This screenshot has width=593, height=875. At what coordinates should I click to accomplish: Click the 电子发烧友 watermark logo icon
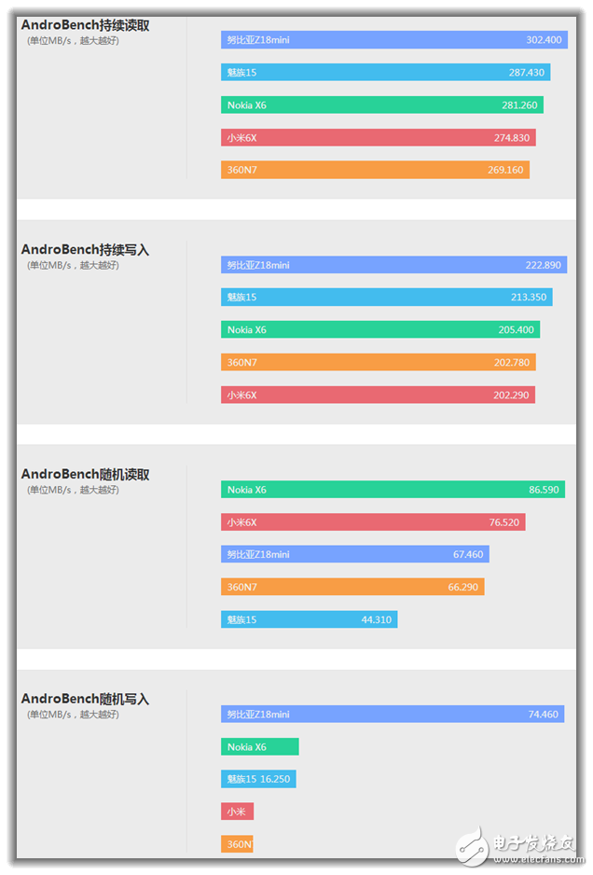473,844
